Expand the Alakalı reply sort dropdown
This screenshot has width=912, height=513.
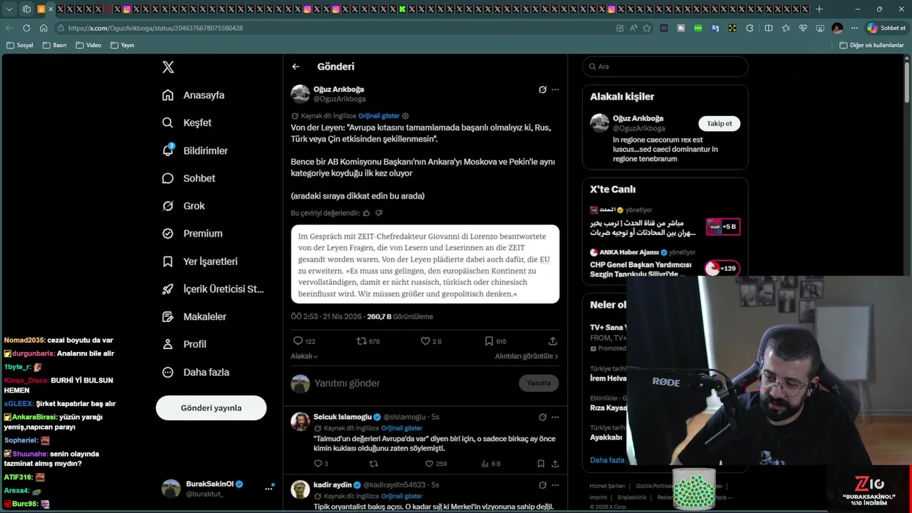point(304,356)
